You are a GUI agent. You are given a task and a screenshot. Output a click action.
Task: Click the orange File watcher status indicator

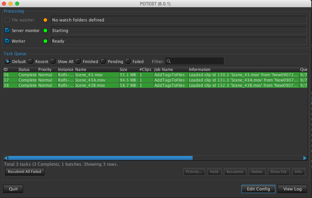pyautogui.click(x=46, y=20)
